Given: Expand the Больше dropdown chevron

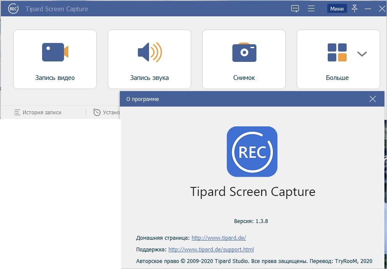Looking at the screenshot, I should tap(362, 54).
